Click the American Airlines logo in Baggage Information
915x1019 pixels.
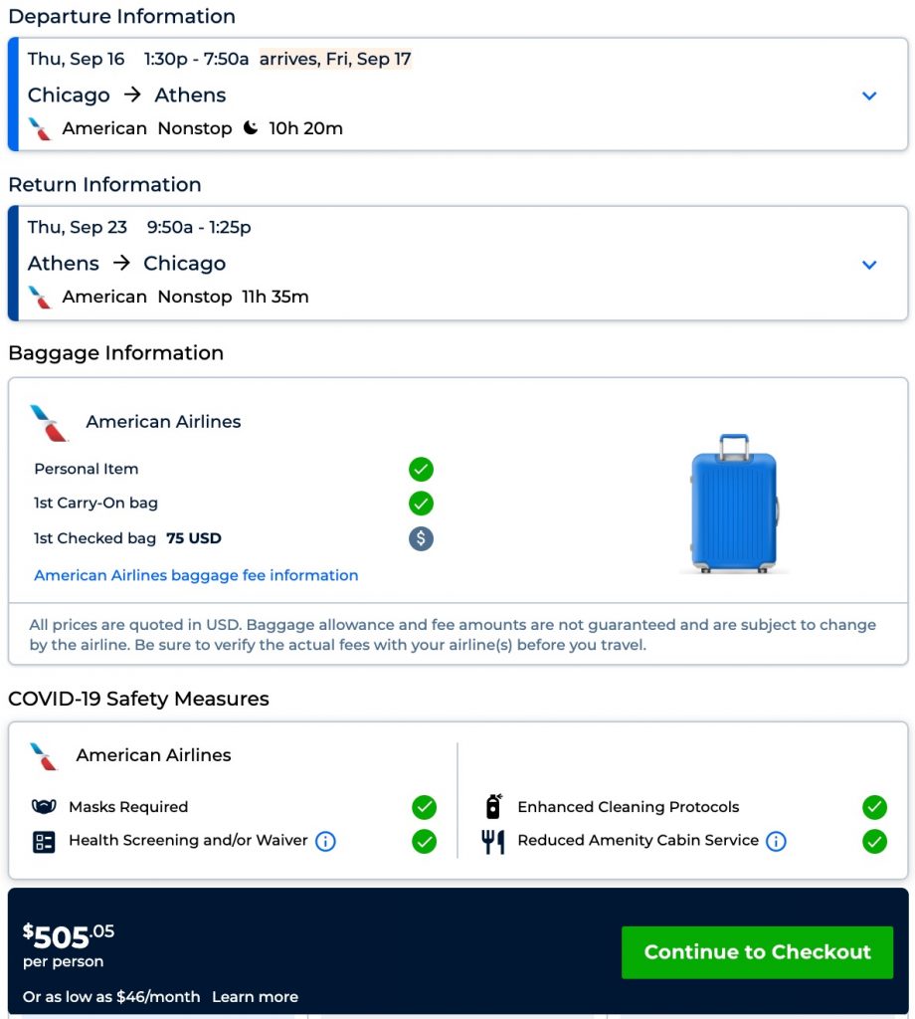coord(48,422)
